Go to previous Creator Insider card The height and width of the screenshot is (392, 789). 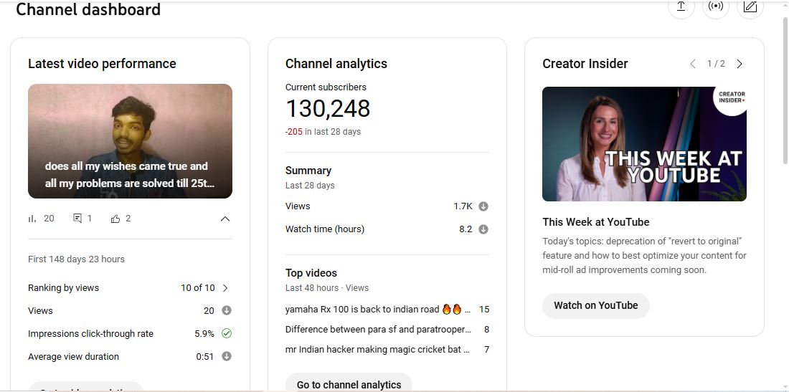[x=693, y=64]
